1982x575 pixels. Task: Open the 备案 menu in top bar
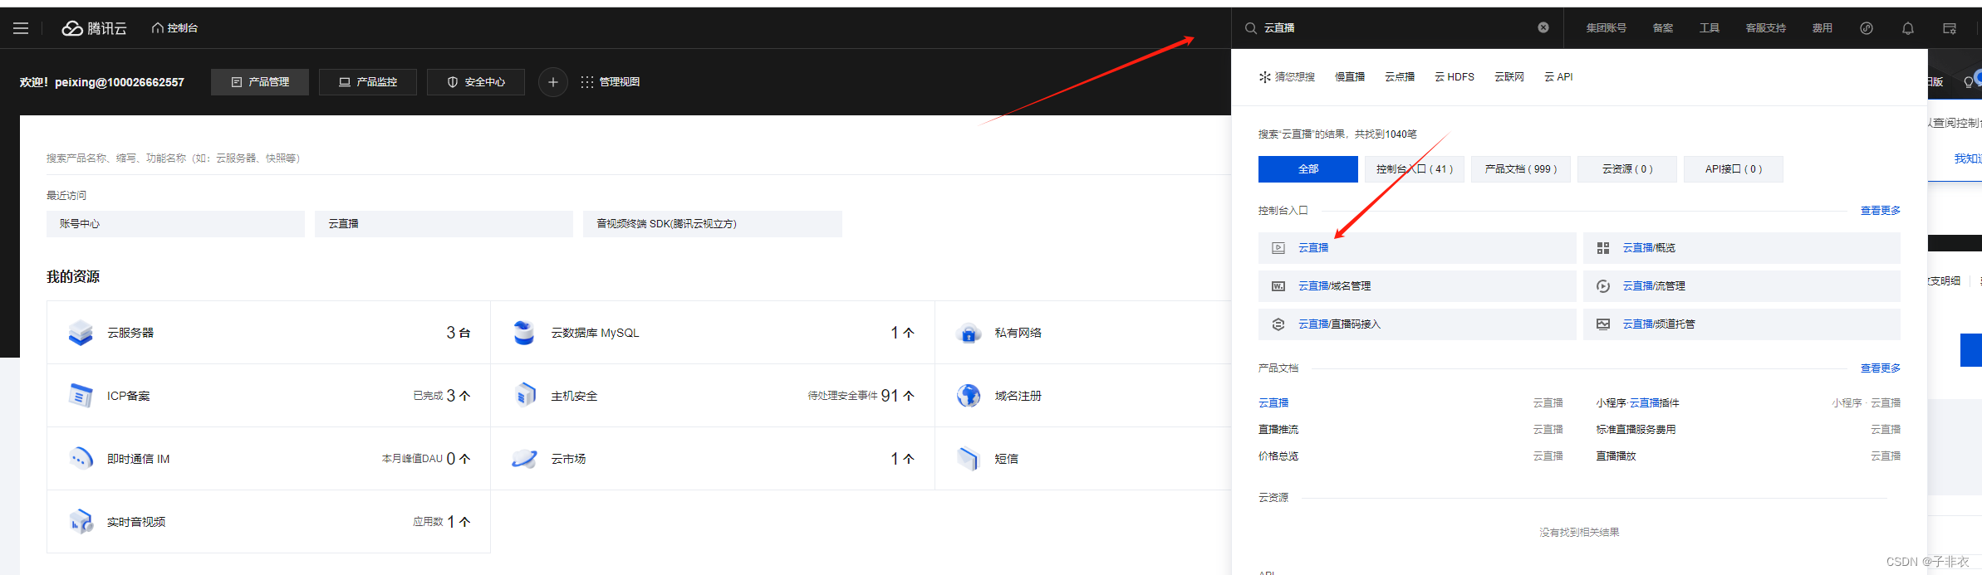click(x=1663, y=28)
